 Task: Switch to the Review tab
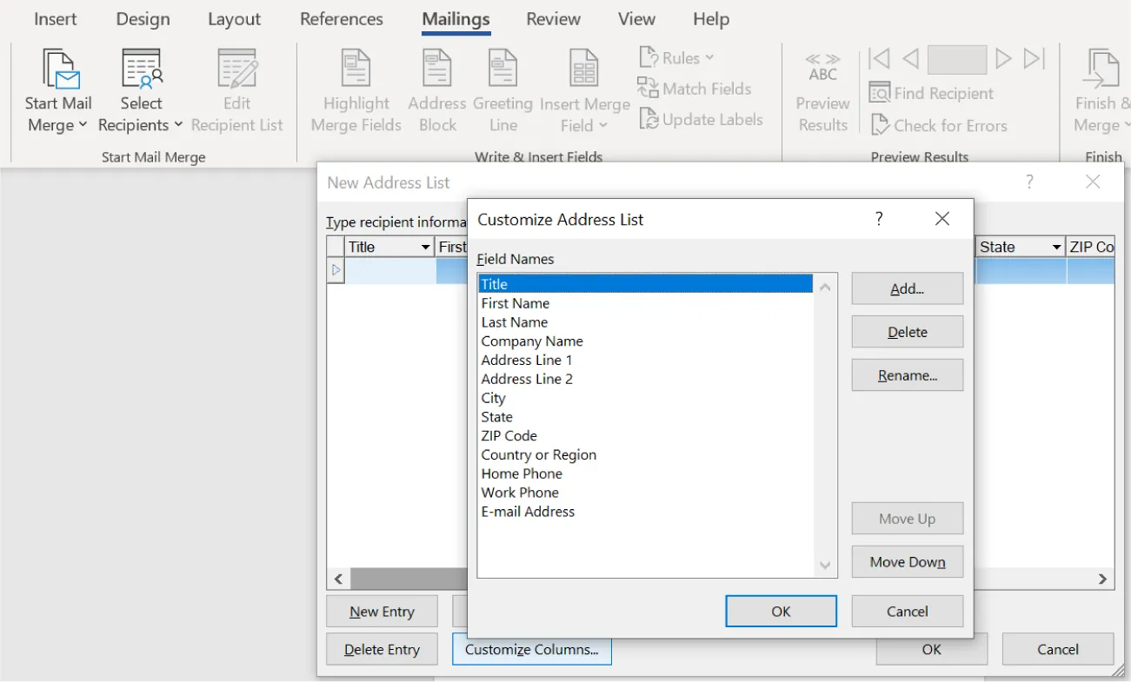(553, 18)
